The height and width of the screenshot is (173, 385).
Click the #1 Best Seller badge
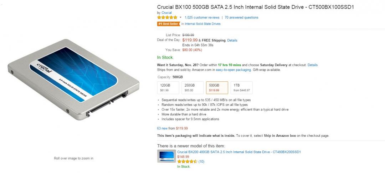(168, 24)
